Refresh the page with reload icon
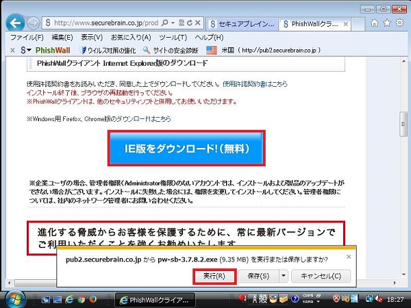The width and height of the screenshot is (411, 308). coord(190,23)
